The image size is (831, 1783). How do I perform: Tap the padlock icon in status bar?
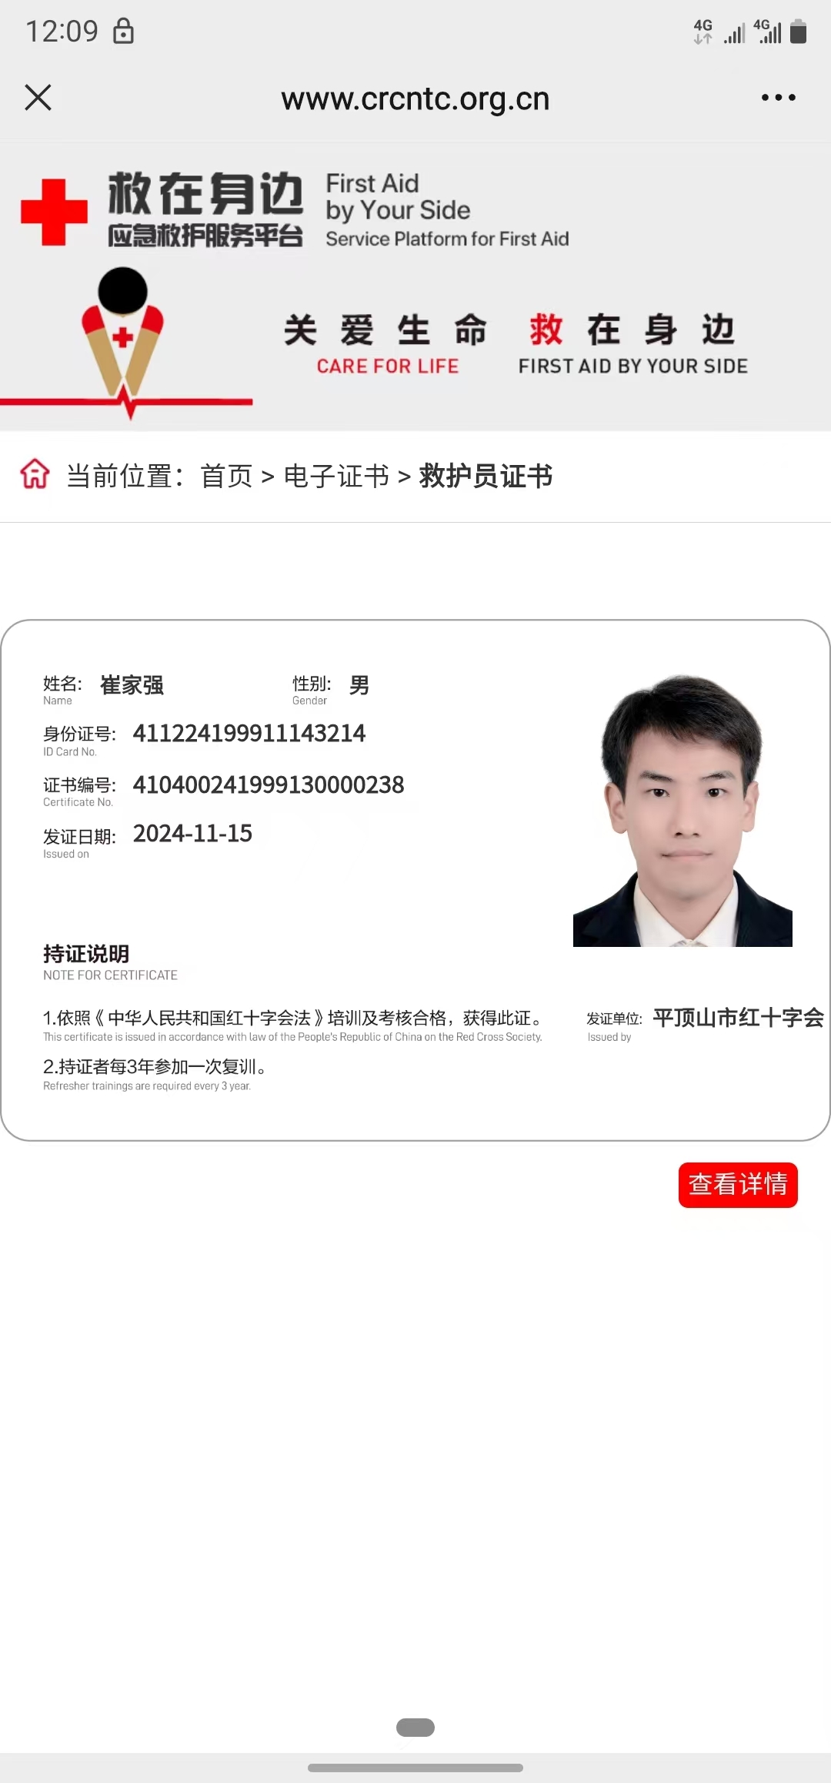(x=123, y=31)
